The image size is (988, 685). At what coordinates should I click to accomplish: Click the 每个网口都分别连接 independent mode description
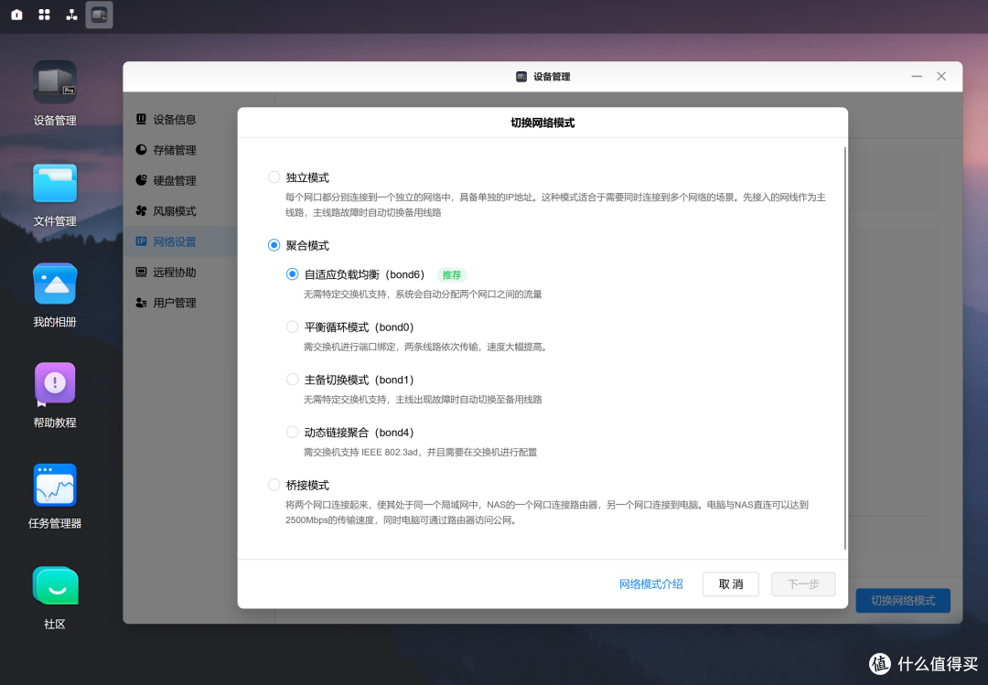click(x=555, y=205)
